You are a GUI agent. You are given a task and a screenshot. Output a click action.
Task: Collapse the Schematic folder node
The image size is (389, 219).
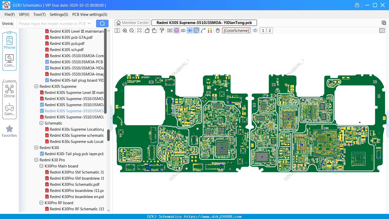pyautogui.click(x=41, y=123)
